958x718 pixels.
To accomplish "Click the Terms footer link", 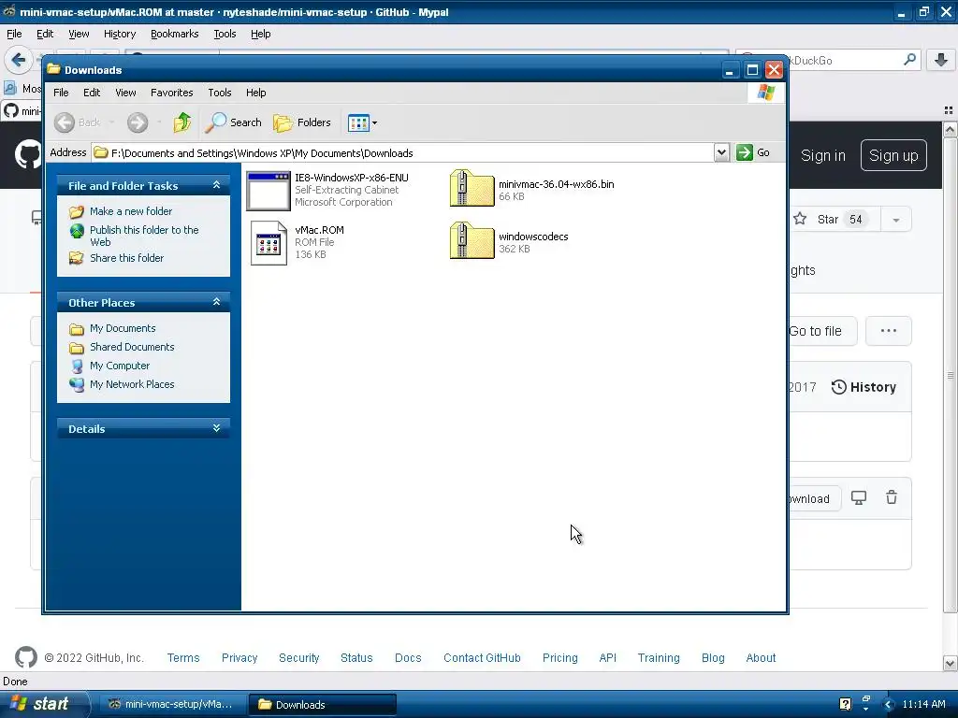I will [x=183, y=657].
